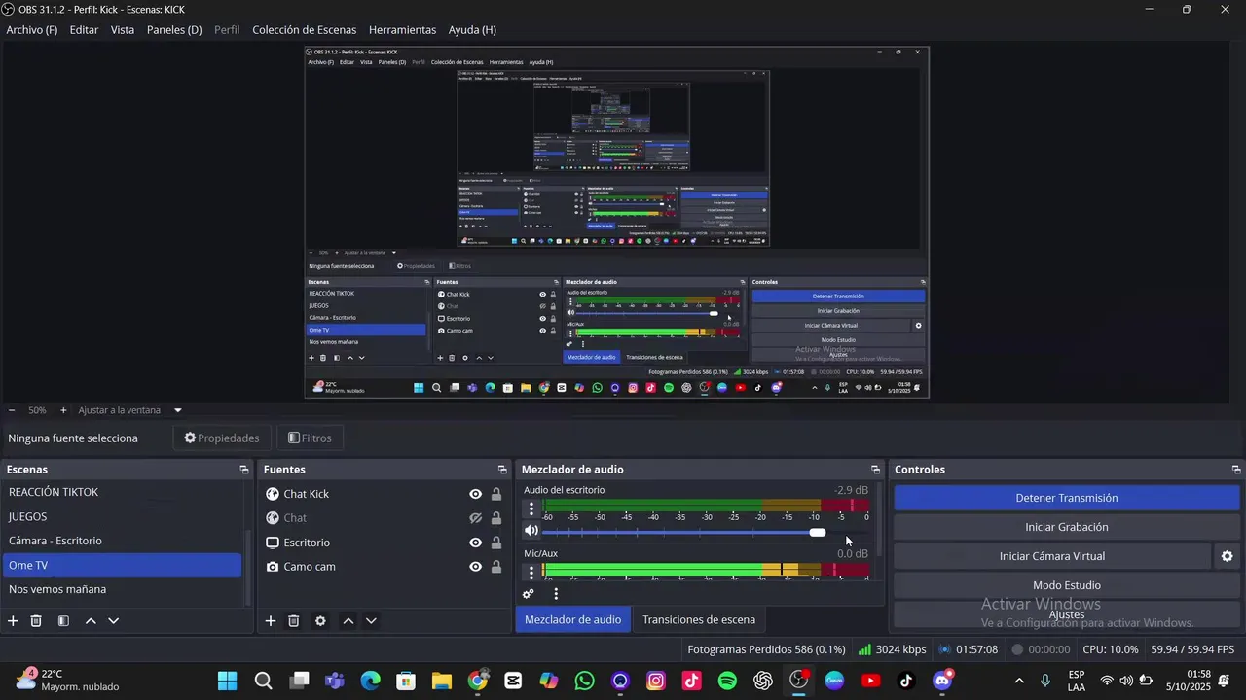The image size is (1246, 700).
Task: Remove selected source with trash icon
Action: tap(293, 620)
